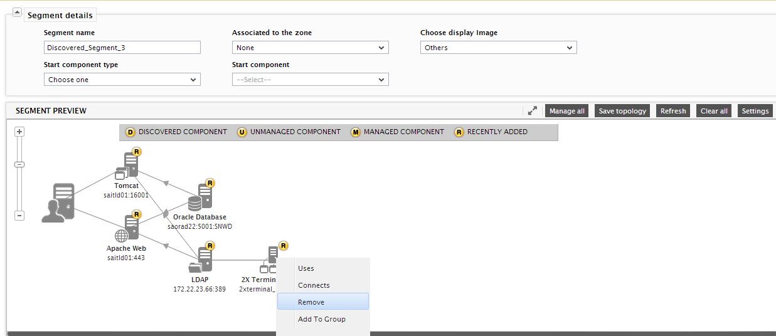Click the R badge on Oracle Database
This screenshot has height=336, width=776.
coord(210,183)
